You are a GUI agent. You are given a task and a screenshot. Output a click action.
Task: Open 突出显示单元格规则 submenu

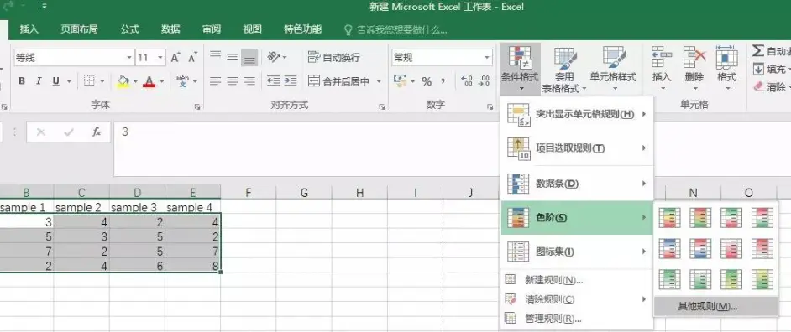(577, 114)
